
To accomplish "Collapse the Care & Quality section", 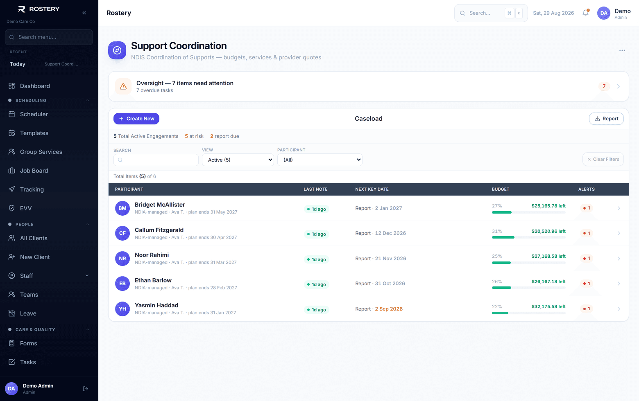I will [87, 329].
